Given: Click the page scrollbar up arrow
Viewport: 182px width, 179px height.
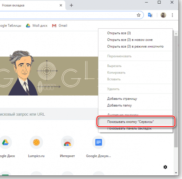Looking at the screenshot, I should click(176, 33).
